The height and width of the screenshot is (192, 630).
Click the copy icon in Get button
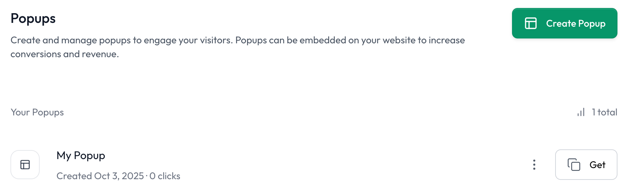pyautogui.click(x=574, y=165)
